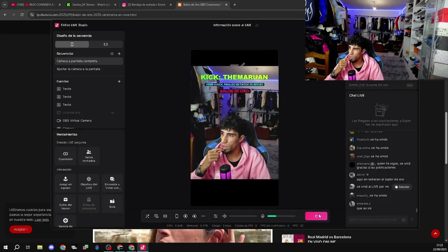Open the TikTok LIVE Studio taskbar icon
The image size is (448, 252).
point(142,247)
